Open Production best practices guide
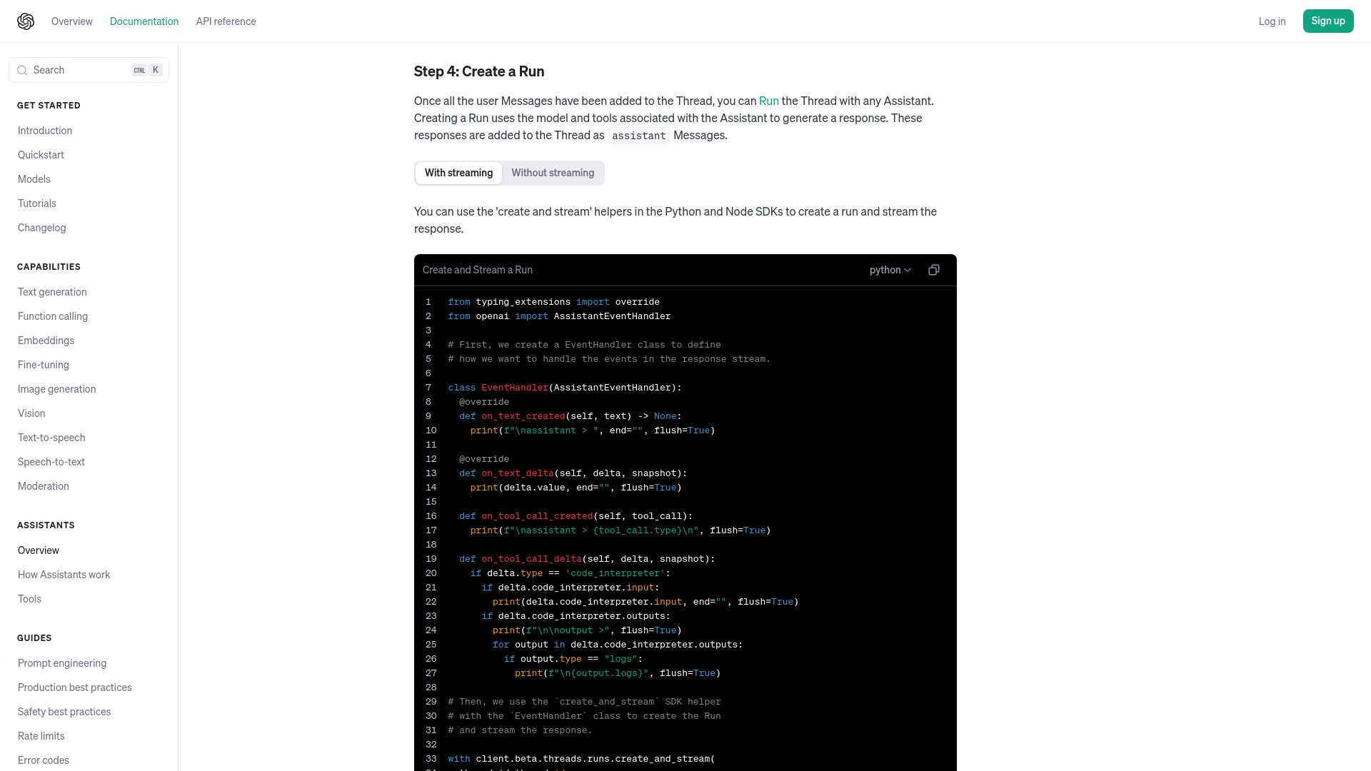 click(x=75, y=687)
